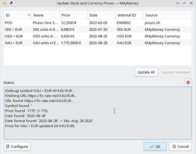The height and width of the screenshot is (154, 196).
Task: Sort by the Source column header
Action: 168,15
